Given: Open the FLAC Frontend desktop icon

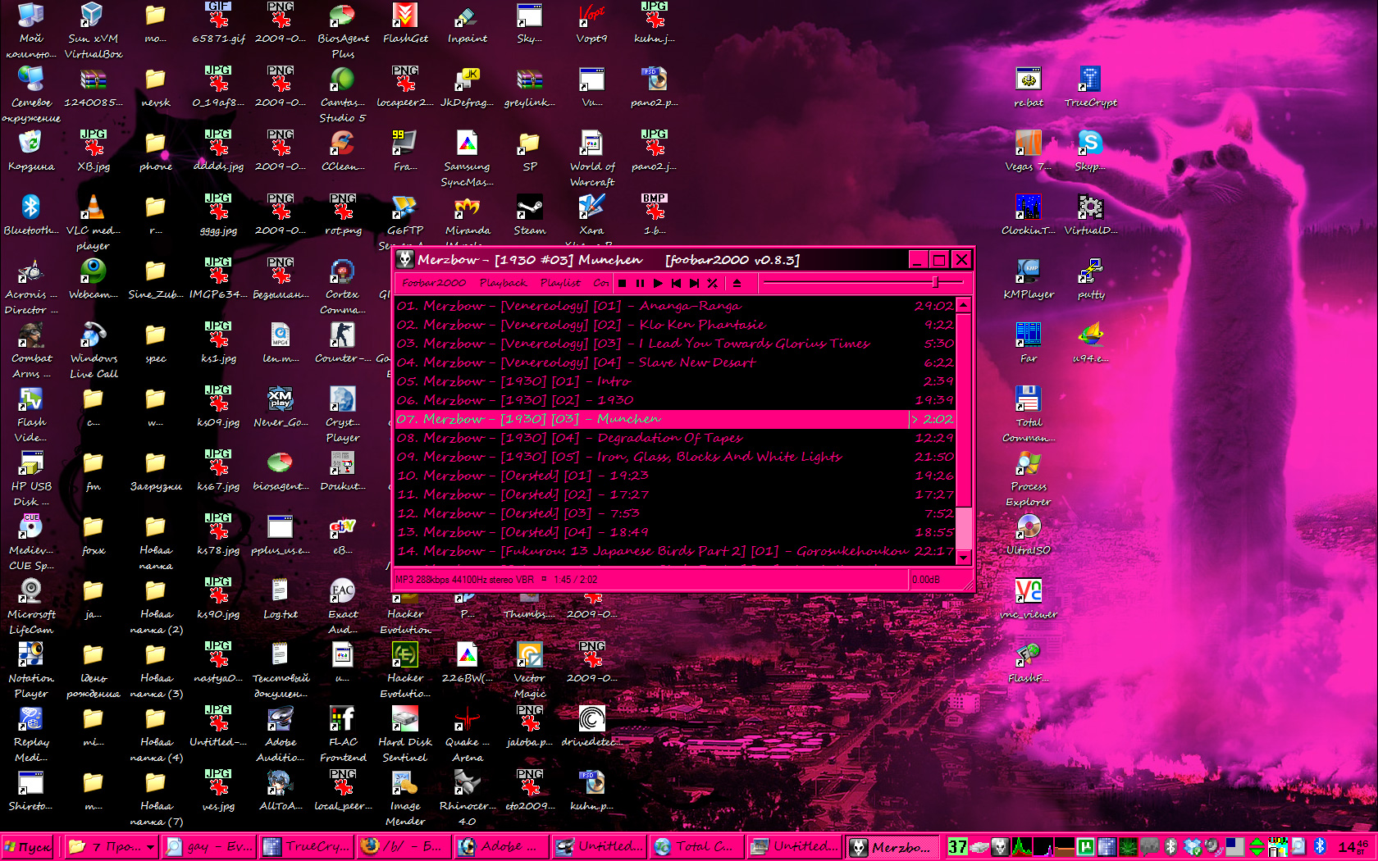Looking at the screenshot, I should [343, 734].
